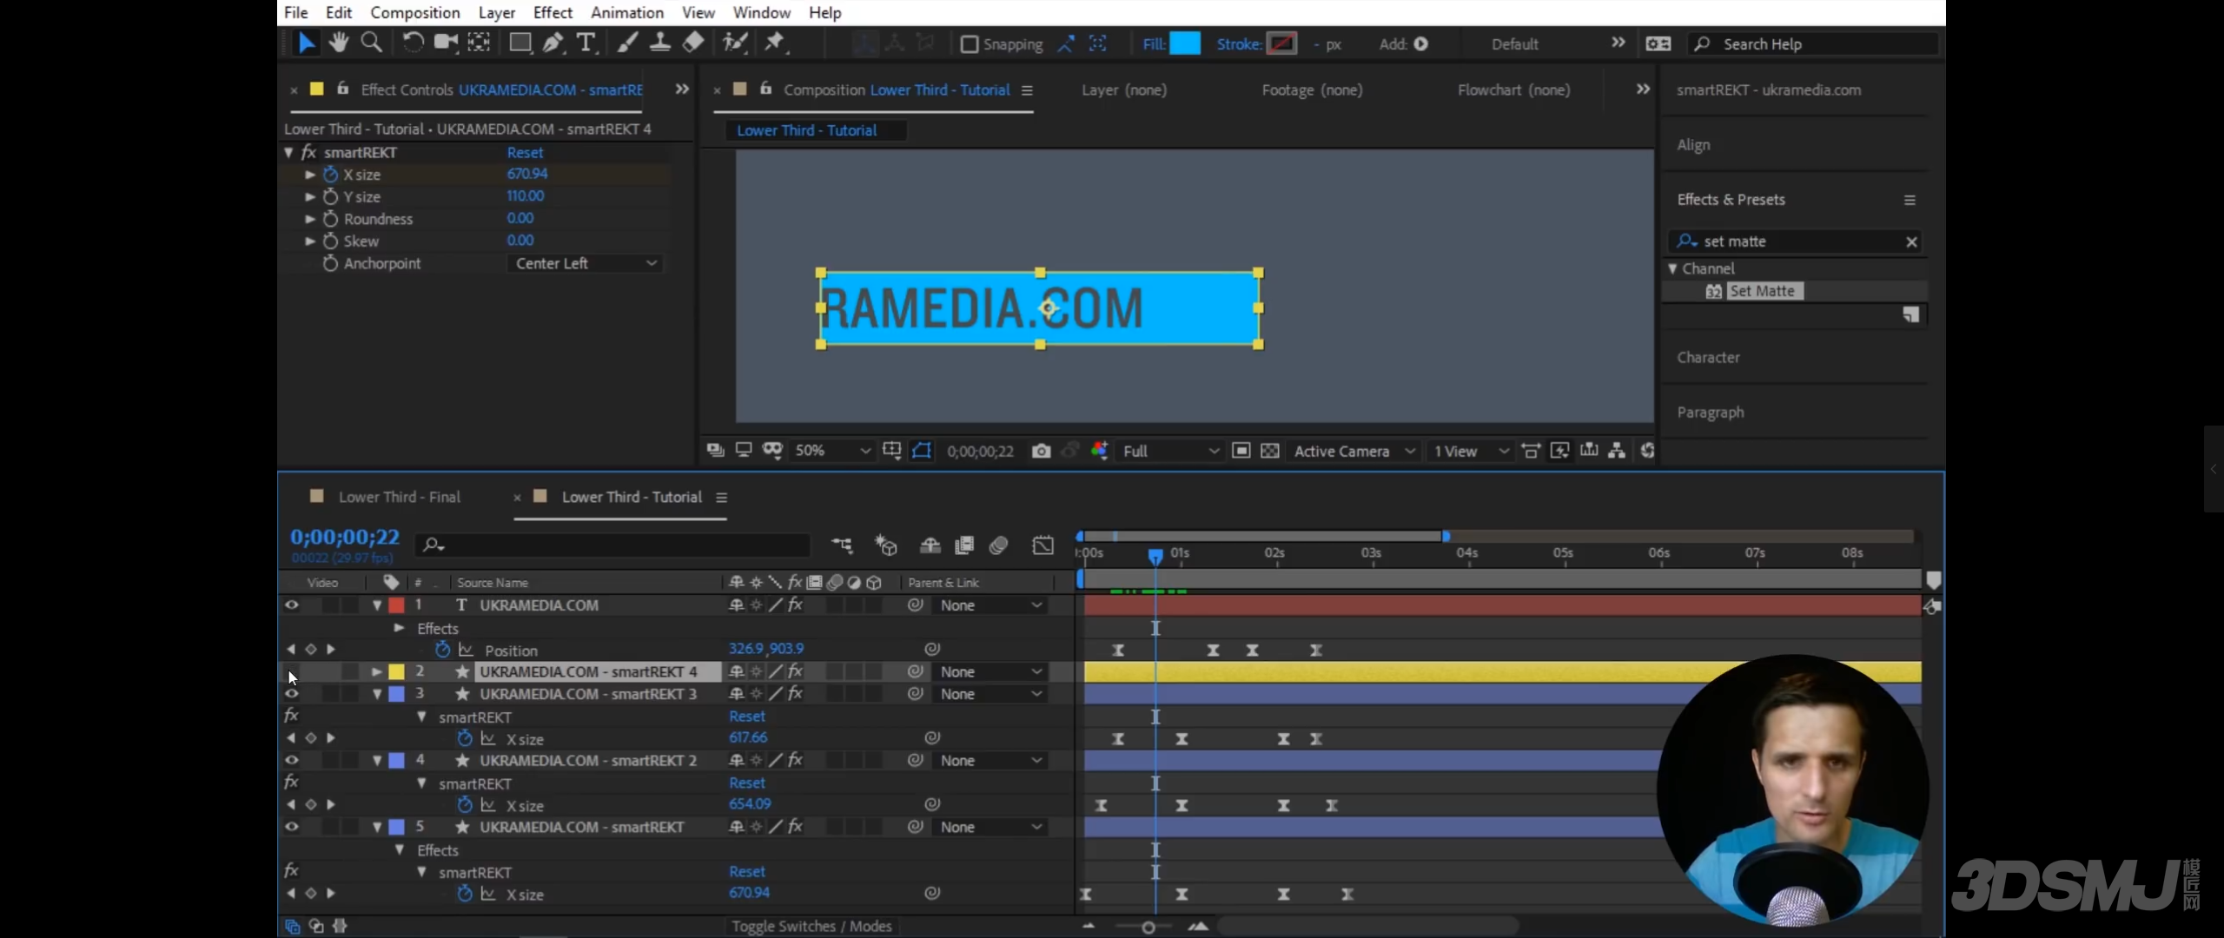Image resolution: width=2224 pixels, height=938 pixels.
Task: Take a snapshot with camera icon
Action: click(1041, 451)
